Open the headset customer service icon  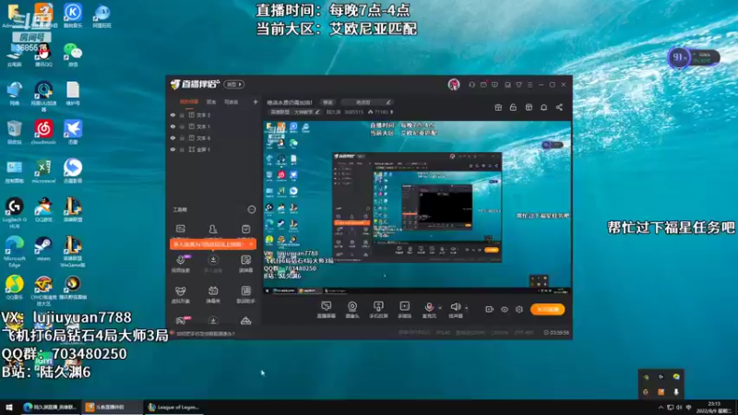pos(472,85)
